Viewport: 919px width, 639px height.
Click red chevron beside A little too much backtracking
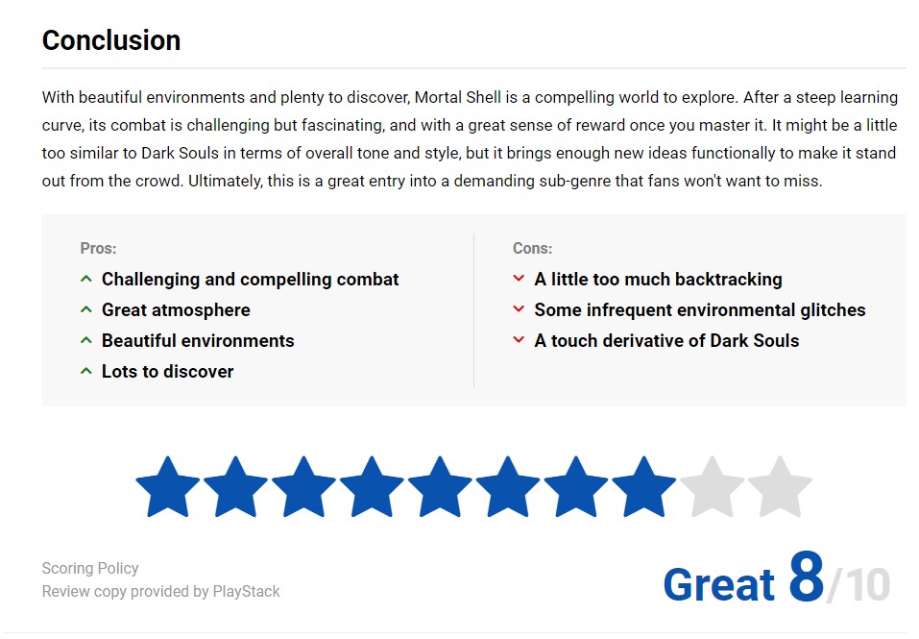(x=519, y=280)
